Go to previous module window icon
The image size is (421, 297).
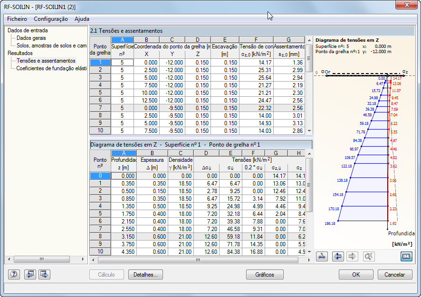coord(30,274)
